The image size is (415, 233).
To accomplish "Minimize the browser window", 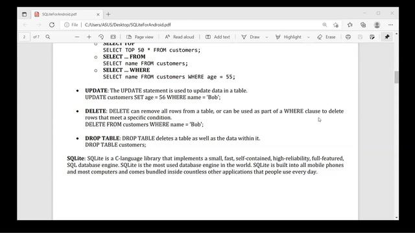I will (364, 13).
